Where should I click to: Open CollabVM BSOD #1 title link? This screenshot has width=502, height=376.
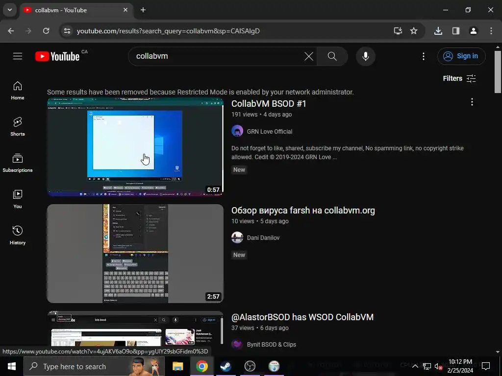(269, 104)
